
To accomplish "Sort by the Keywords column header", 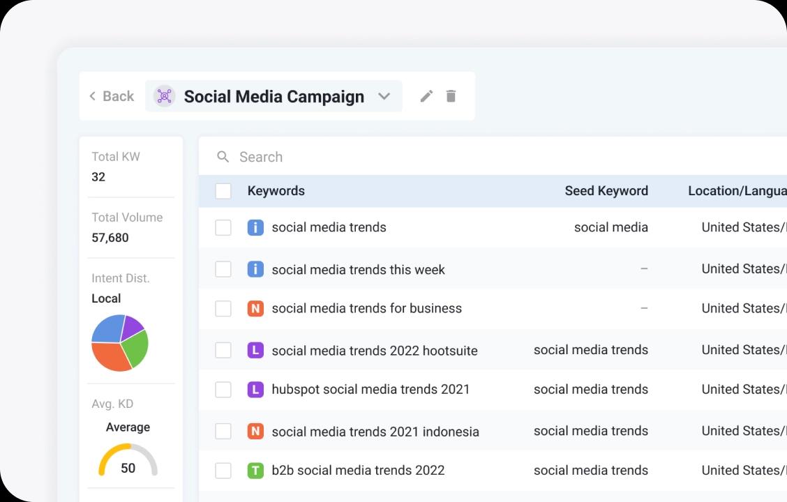I will click(276, 191).
